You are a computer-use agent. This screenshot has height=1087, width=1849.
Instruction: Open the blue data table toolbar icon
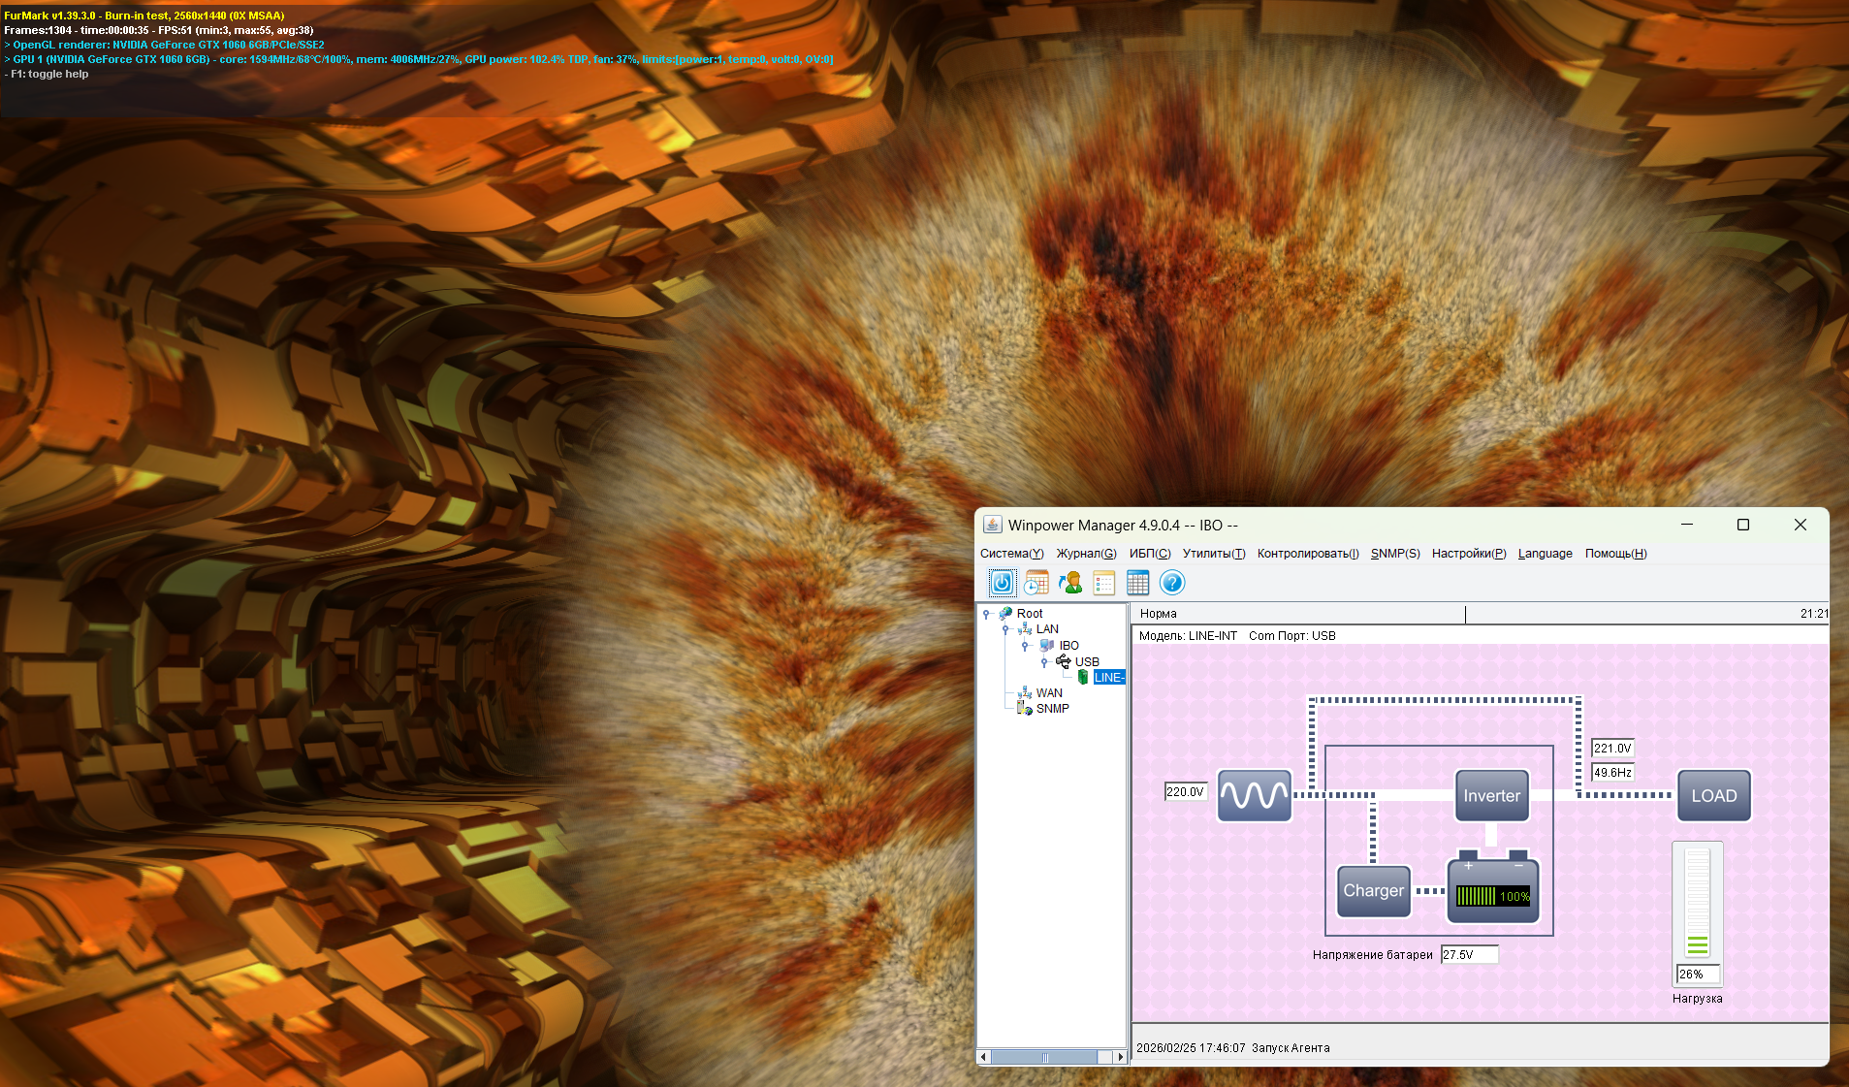coord(1137,583)
